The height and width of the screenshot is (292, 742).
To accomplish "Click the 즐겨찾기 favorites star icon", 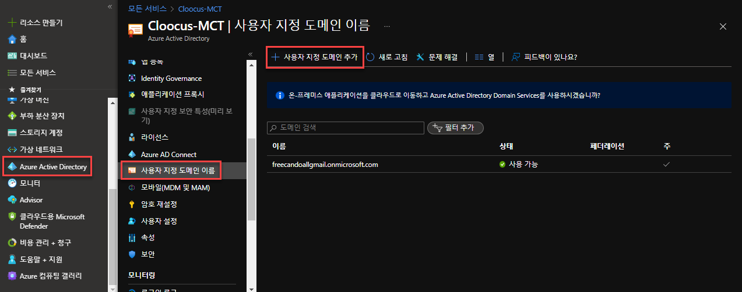I will tap(12, 90).
